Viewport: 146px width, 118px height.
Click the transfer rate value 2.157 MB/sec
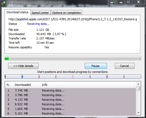[46, 38]
